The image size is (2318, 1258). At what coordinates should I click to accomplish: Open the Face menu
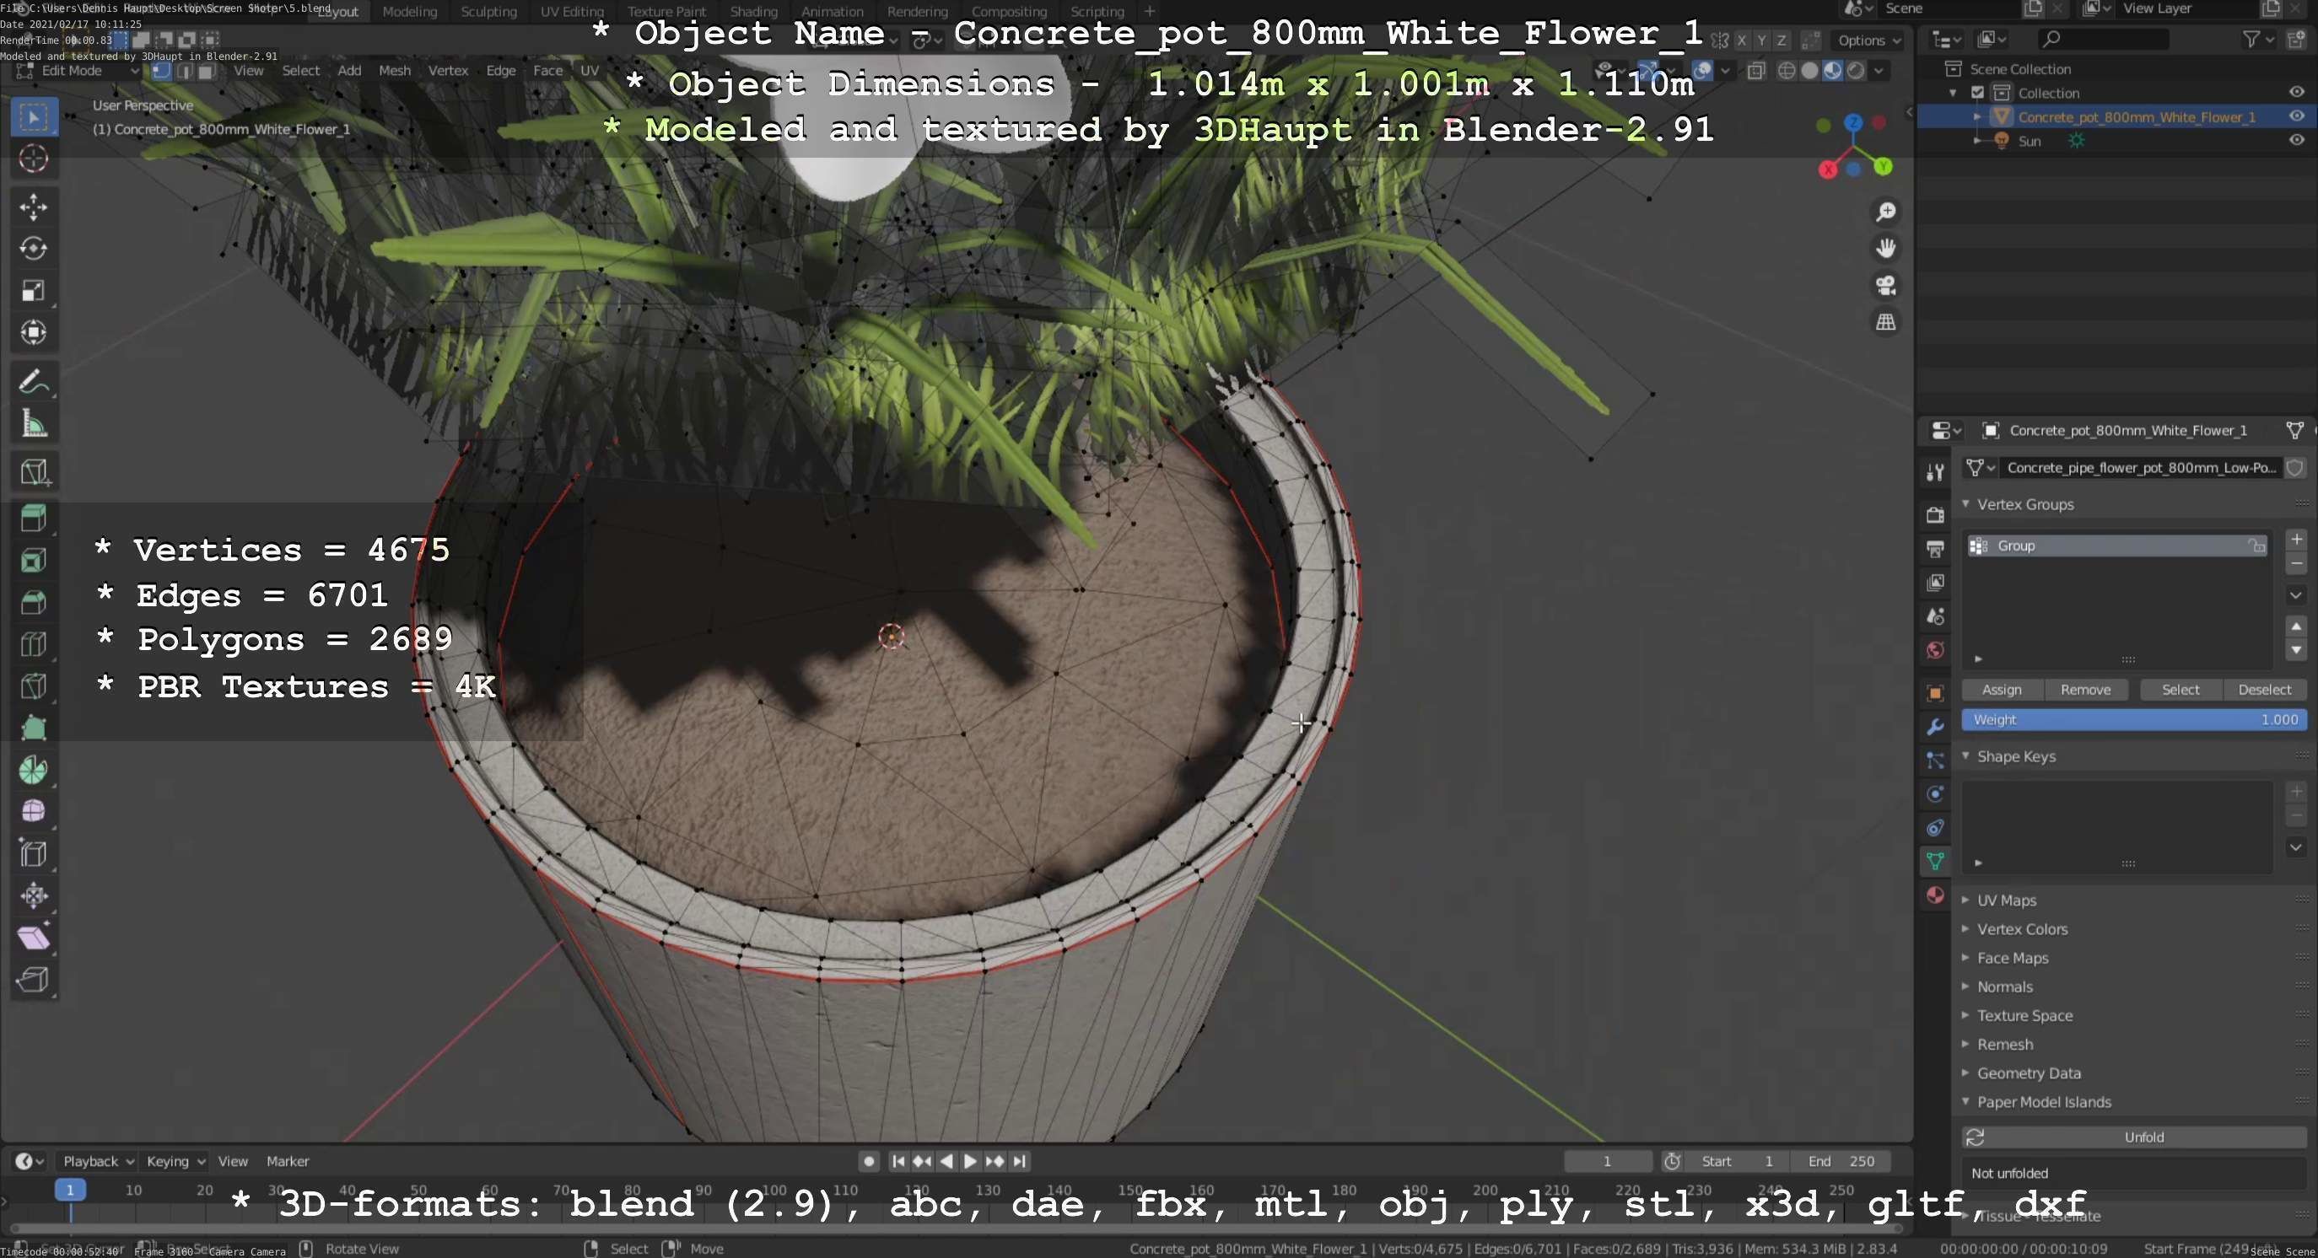(x=547, y=71)
